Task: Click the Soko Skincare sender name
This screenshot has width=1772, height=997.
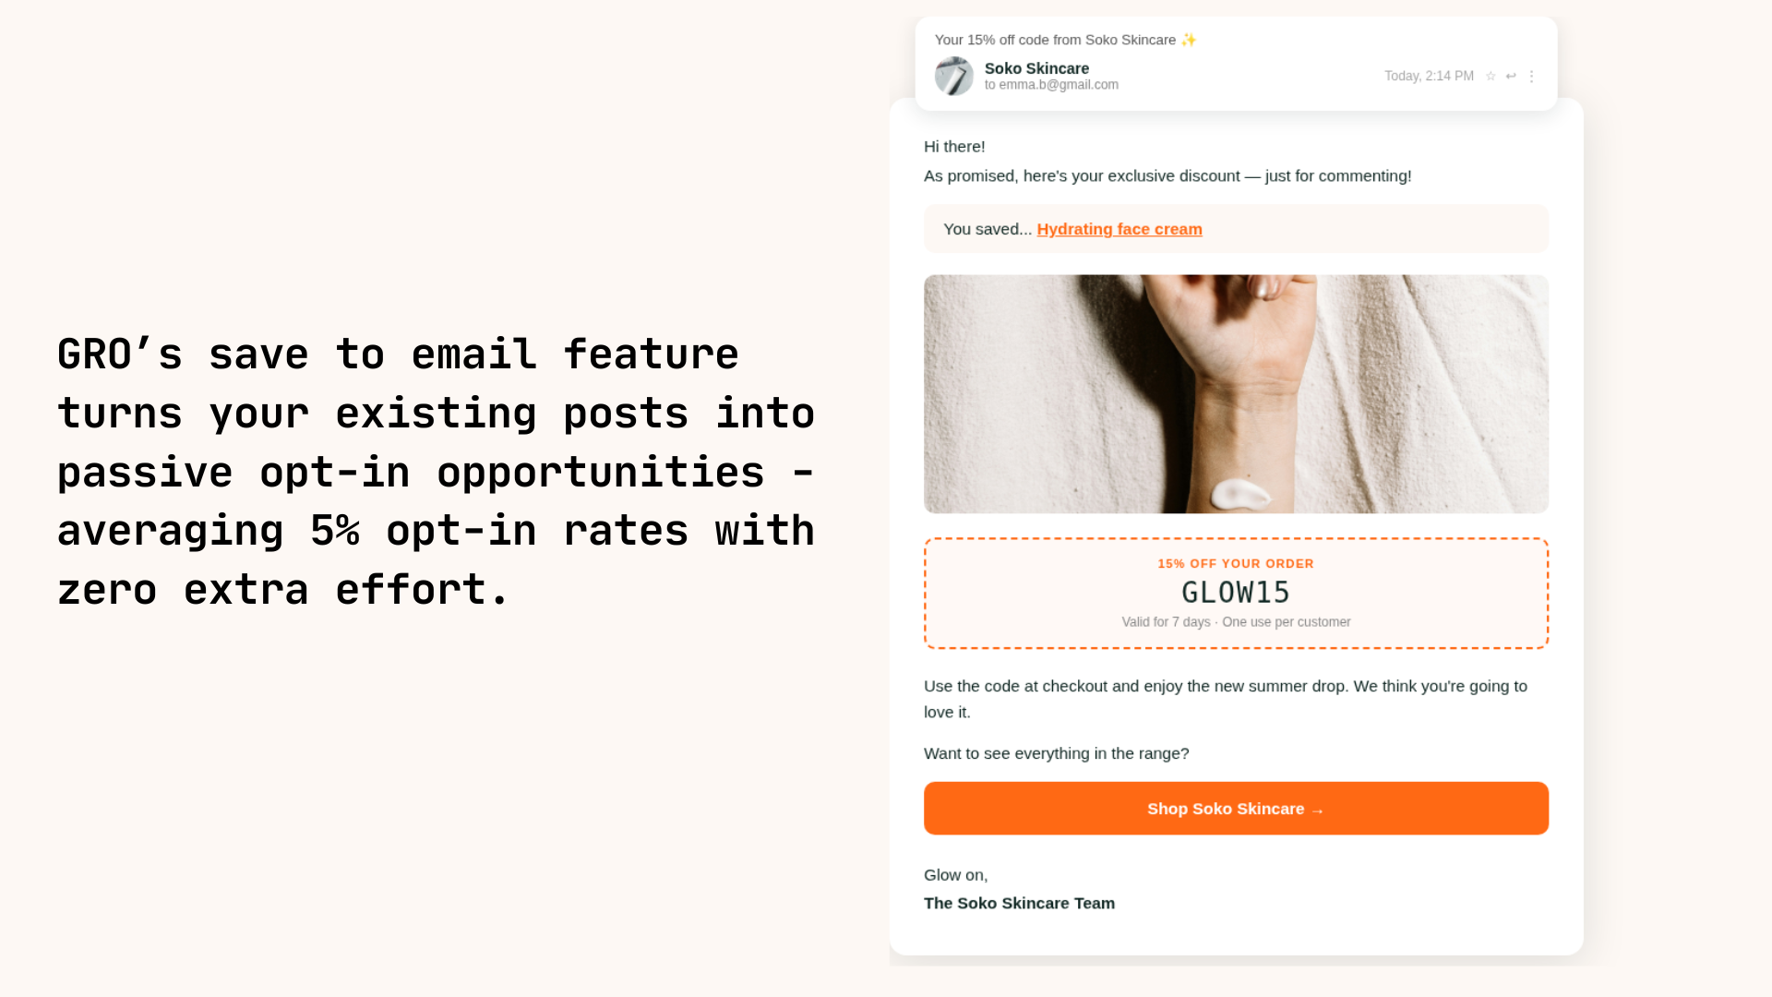Action: tap(1036, 68)
